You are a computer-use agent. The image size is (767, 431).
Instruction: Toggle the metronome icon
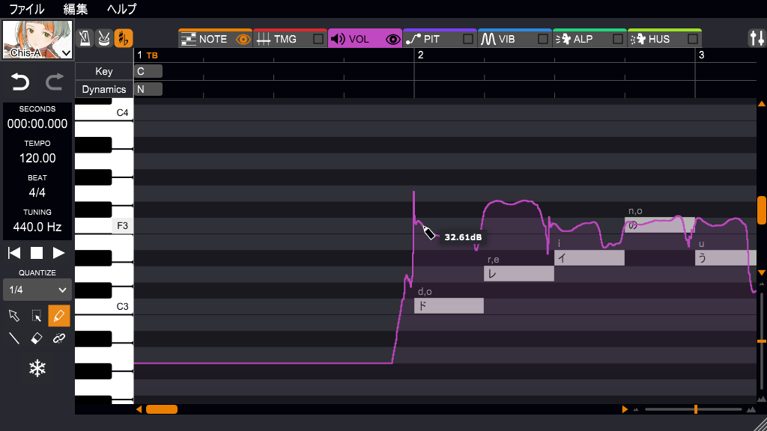84,37
